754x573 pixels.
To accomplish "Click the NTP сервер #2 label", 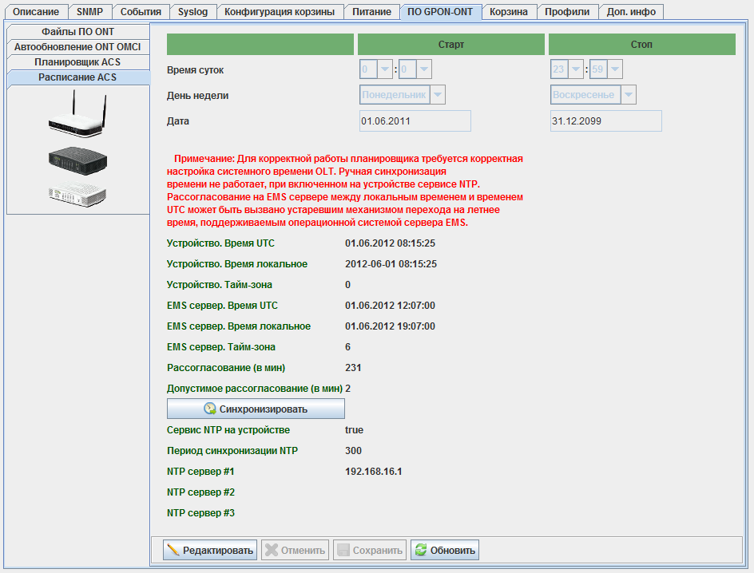I will pyautogui.click(x=201, y=492).
